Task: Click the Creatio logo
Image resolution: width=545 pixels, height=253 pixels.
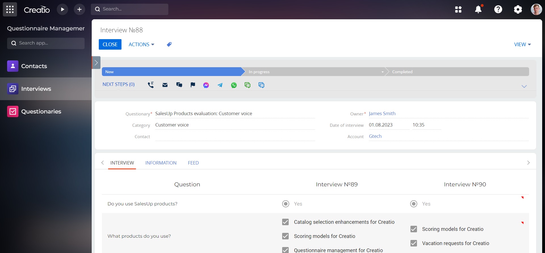Action: (37, 10)
